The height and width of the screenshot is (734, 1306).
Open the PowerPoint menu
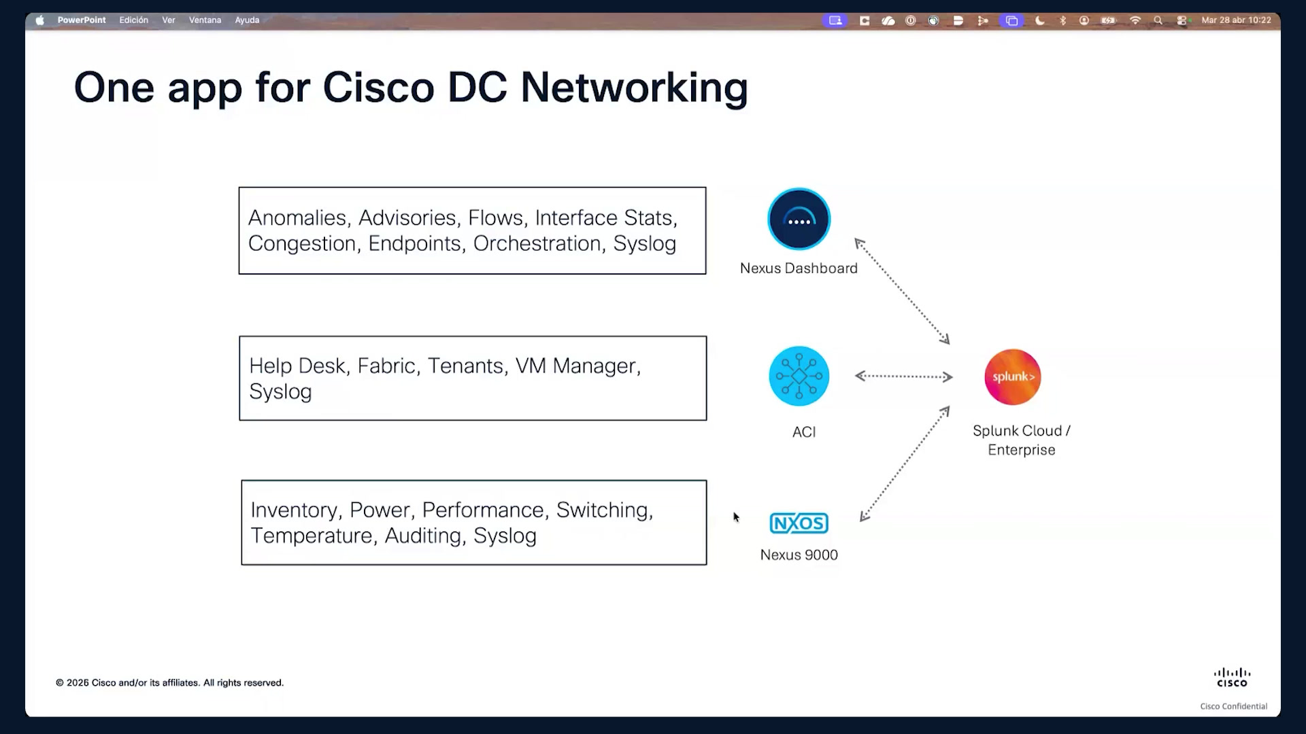[x=82, y=20]
